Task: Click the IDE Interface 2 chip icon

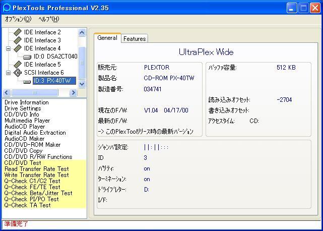Action: coord(18,32)
